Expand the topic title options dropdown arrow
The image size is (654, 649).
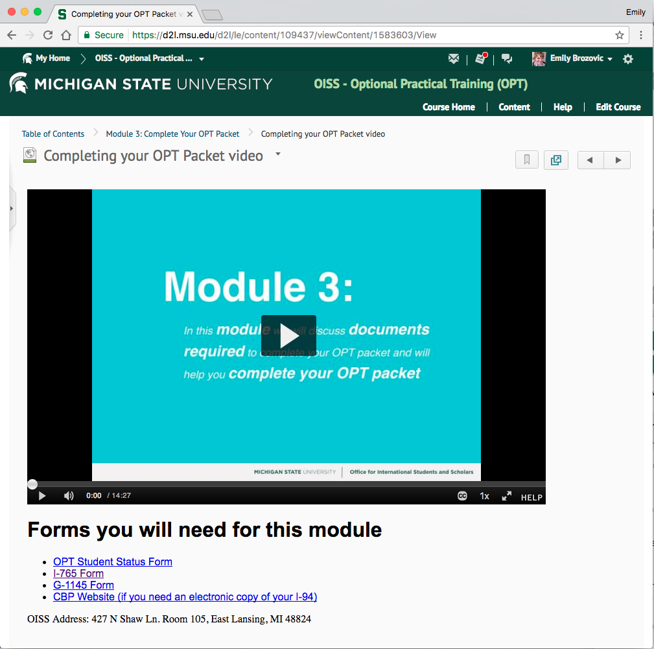point(278,154)
